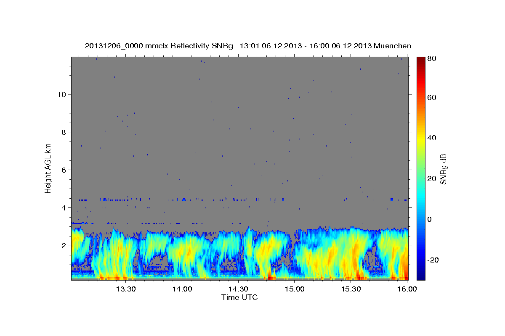Click the 14:00 time tick label

182,289
